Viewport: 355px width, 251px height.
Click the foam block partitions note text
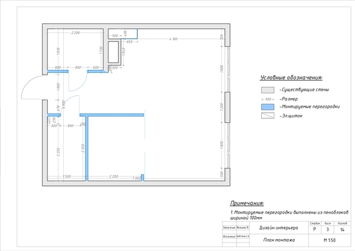coord(289,215)
